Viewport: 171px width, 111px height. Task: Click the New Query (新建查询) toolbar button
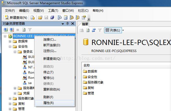click(16, 17)
